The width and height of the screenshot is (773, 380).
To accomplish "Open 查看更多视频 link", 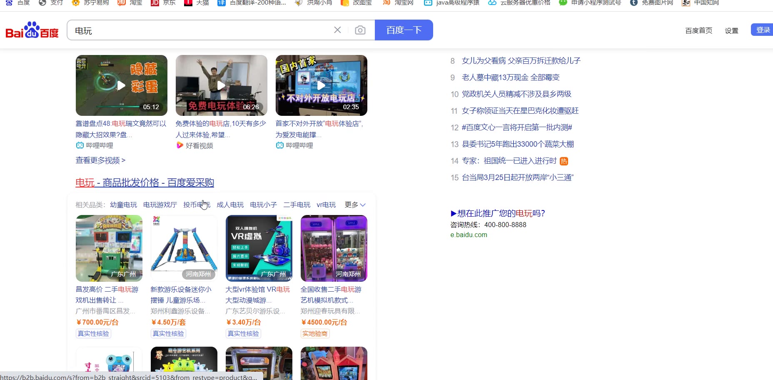I will [100, 160].
